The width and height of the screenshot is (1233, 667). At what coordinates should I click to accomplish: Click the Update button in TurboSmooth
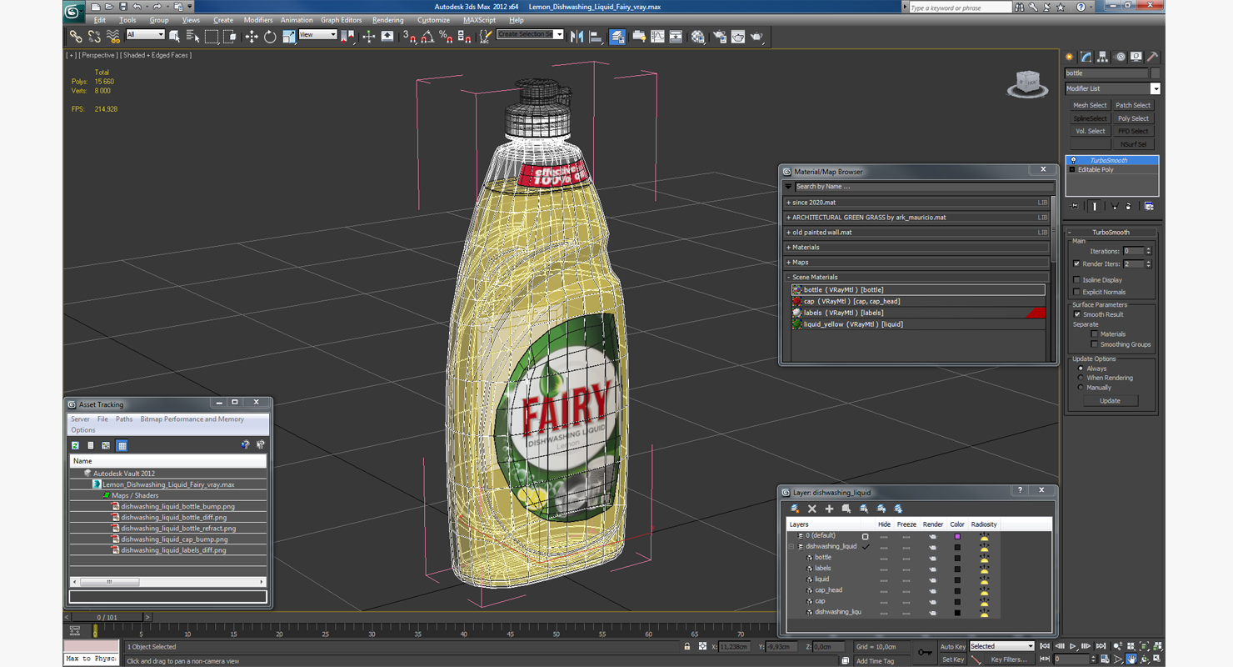(1110, 401)
